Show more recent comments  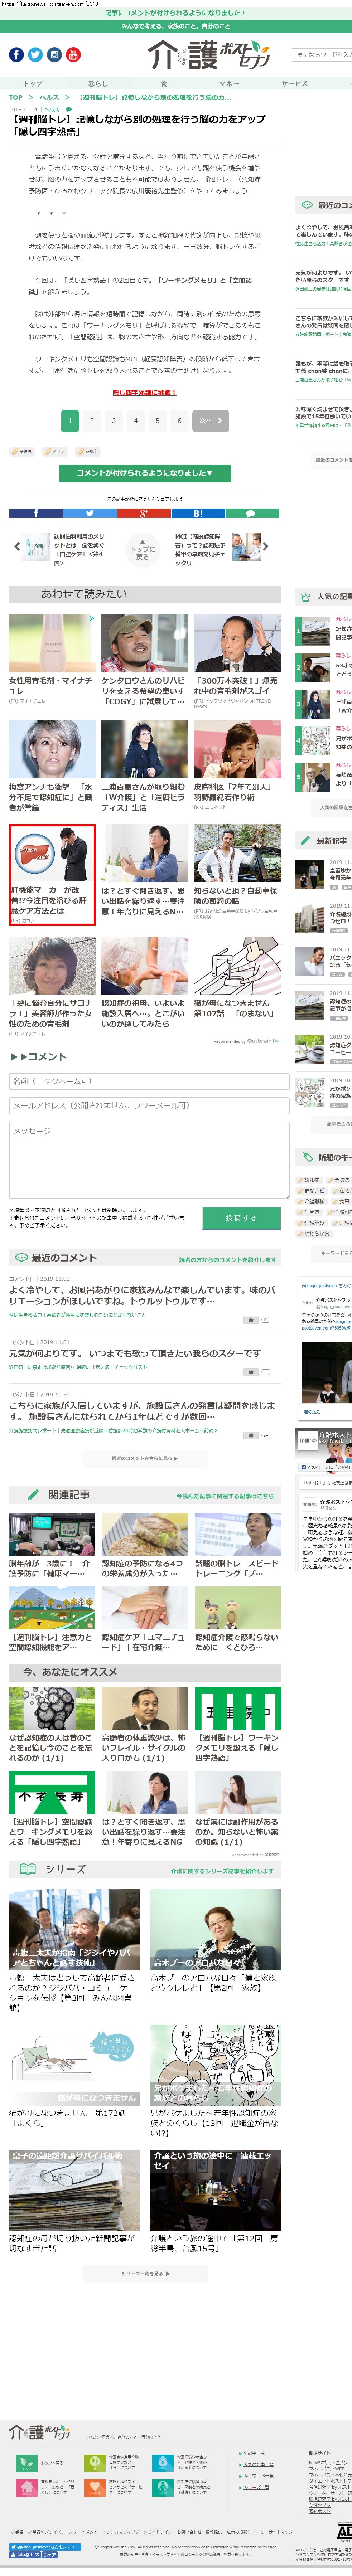[x=145, y=1459]
